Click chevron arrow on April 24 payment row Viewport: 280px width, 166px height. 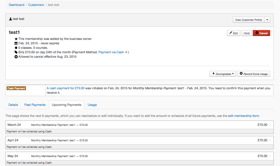(270, 140)
